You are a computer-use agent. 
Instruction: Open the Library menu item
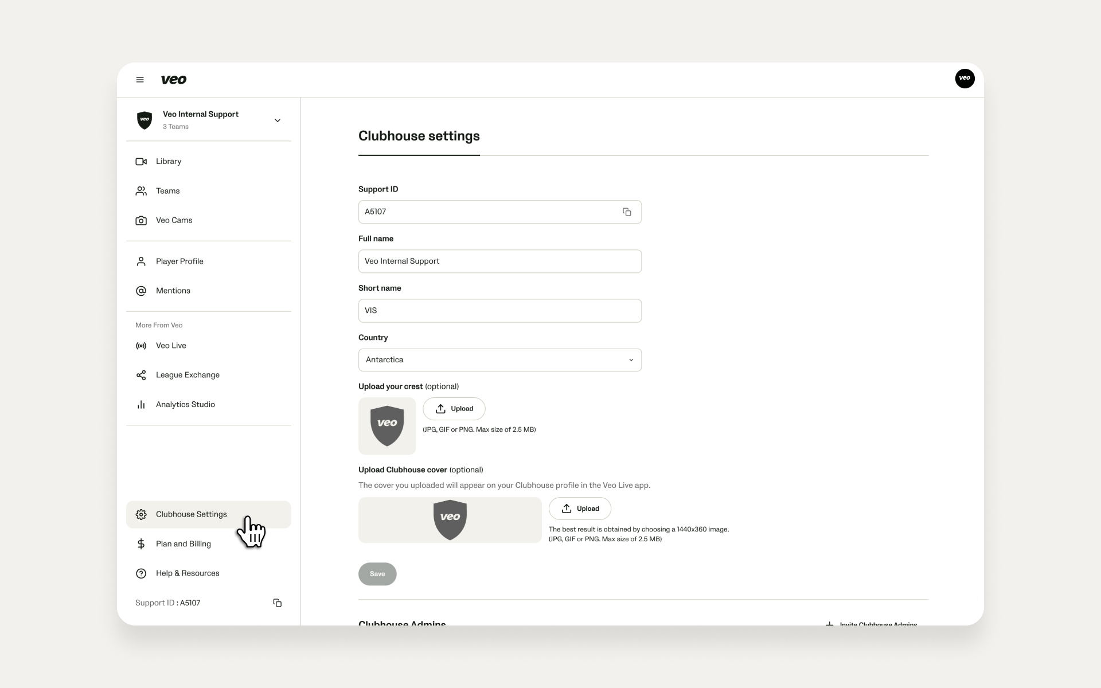[x=209, y=162]
